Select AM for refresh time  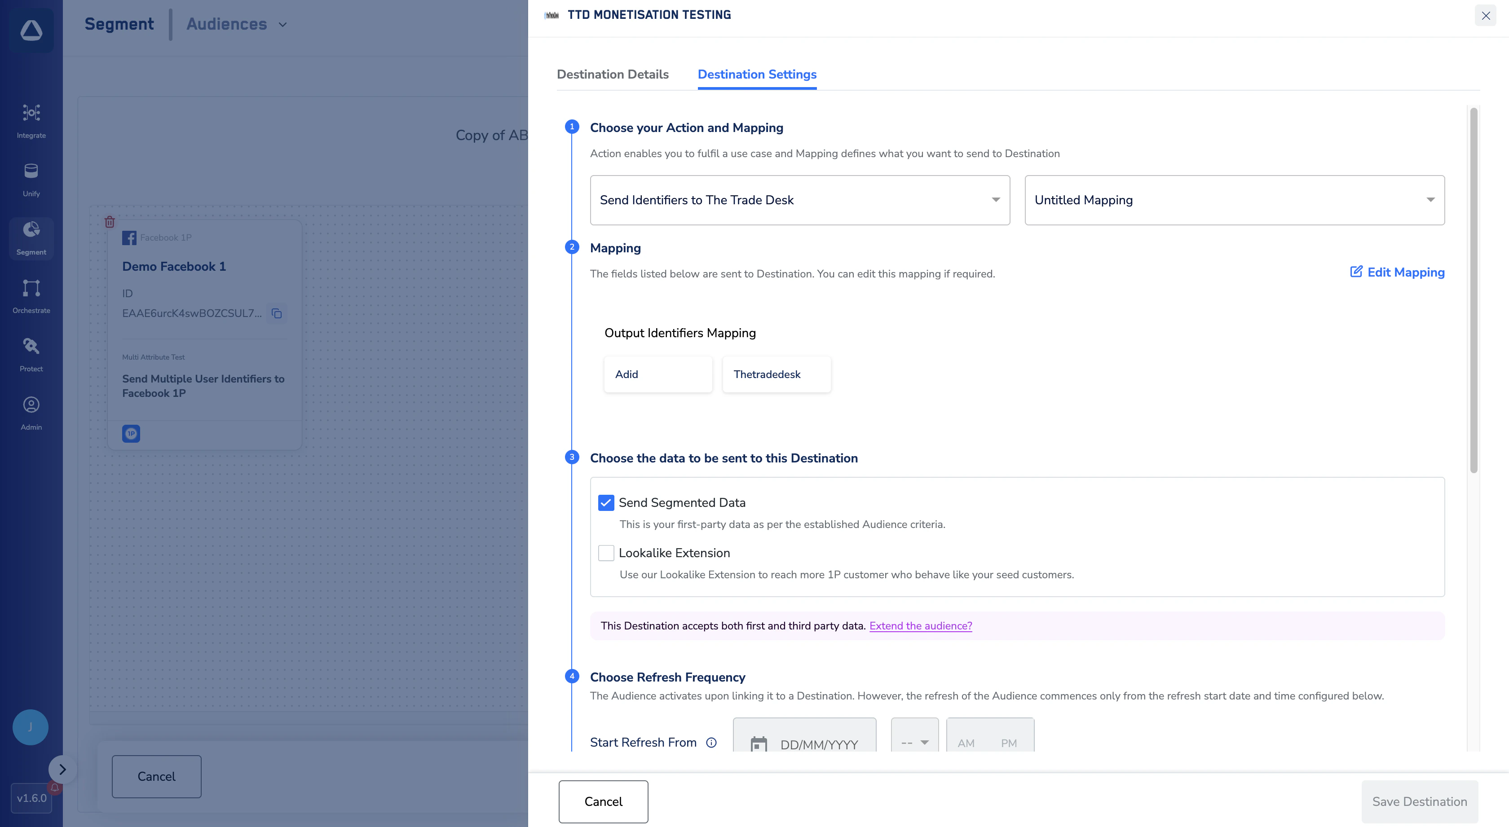coord(966,743)
